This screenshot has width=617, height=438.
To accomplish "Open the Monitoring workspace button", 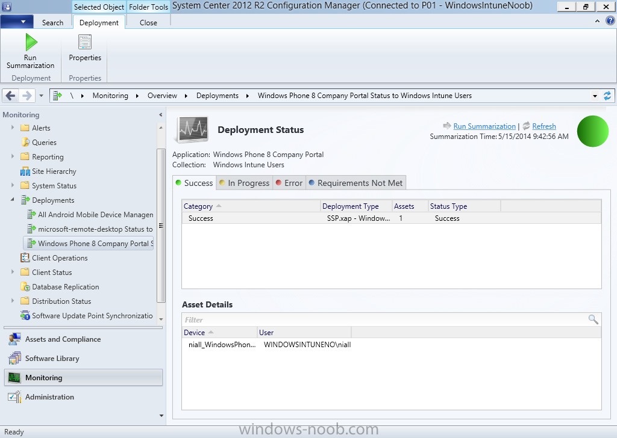I will (83, 377).
